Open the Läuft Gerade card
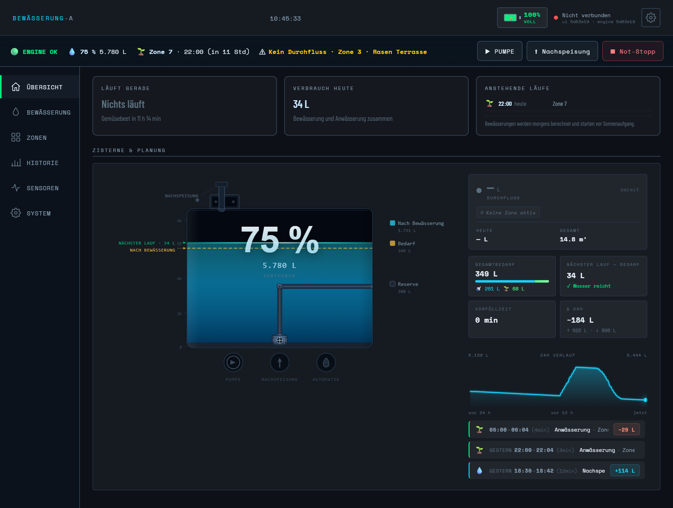673x508 pixels. (x=185, y=106)
